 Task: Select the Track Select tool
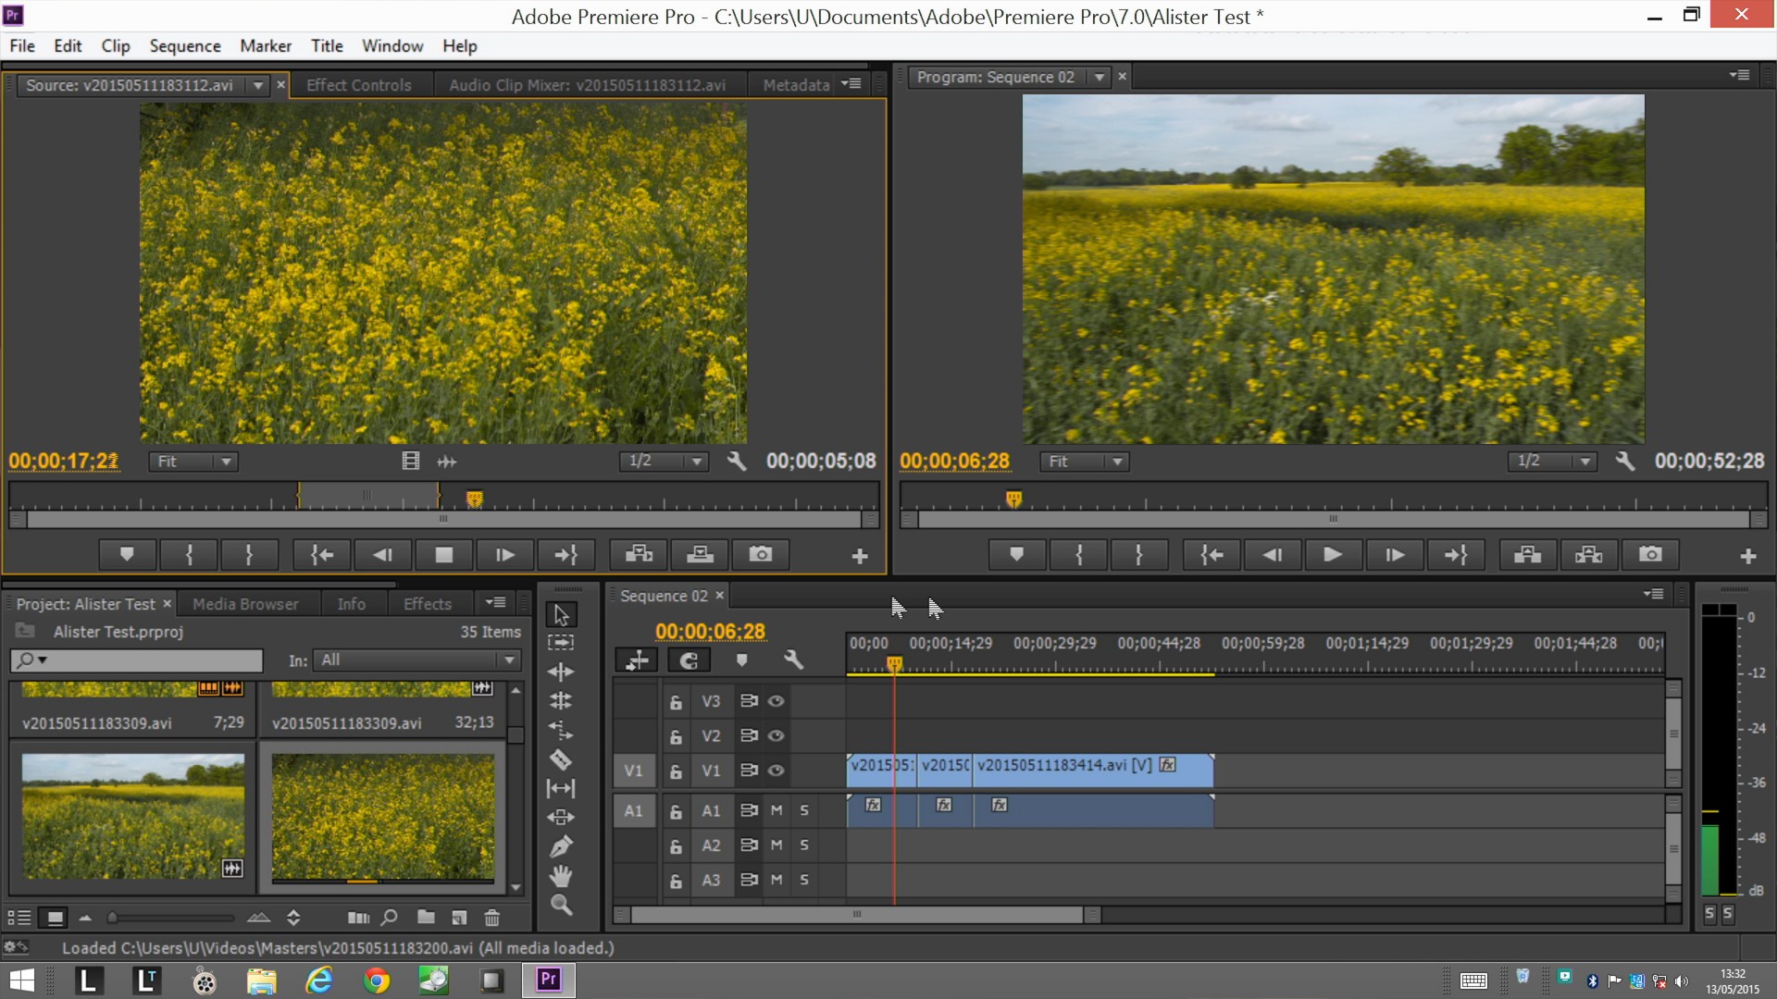[x=561, y=643]
